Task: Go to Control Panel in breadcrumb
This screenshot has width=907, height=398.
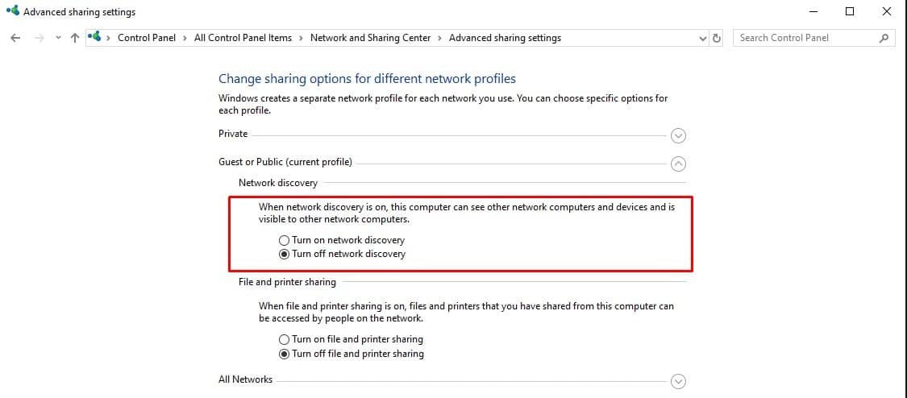Action: tap(144, 38)
